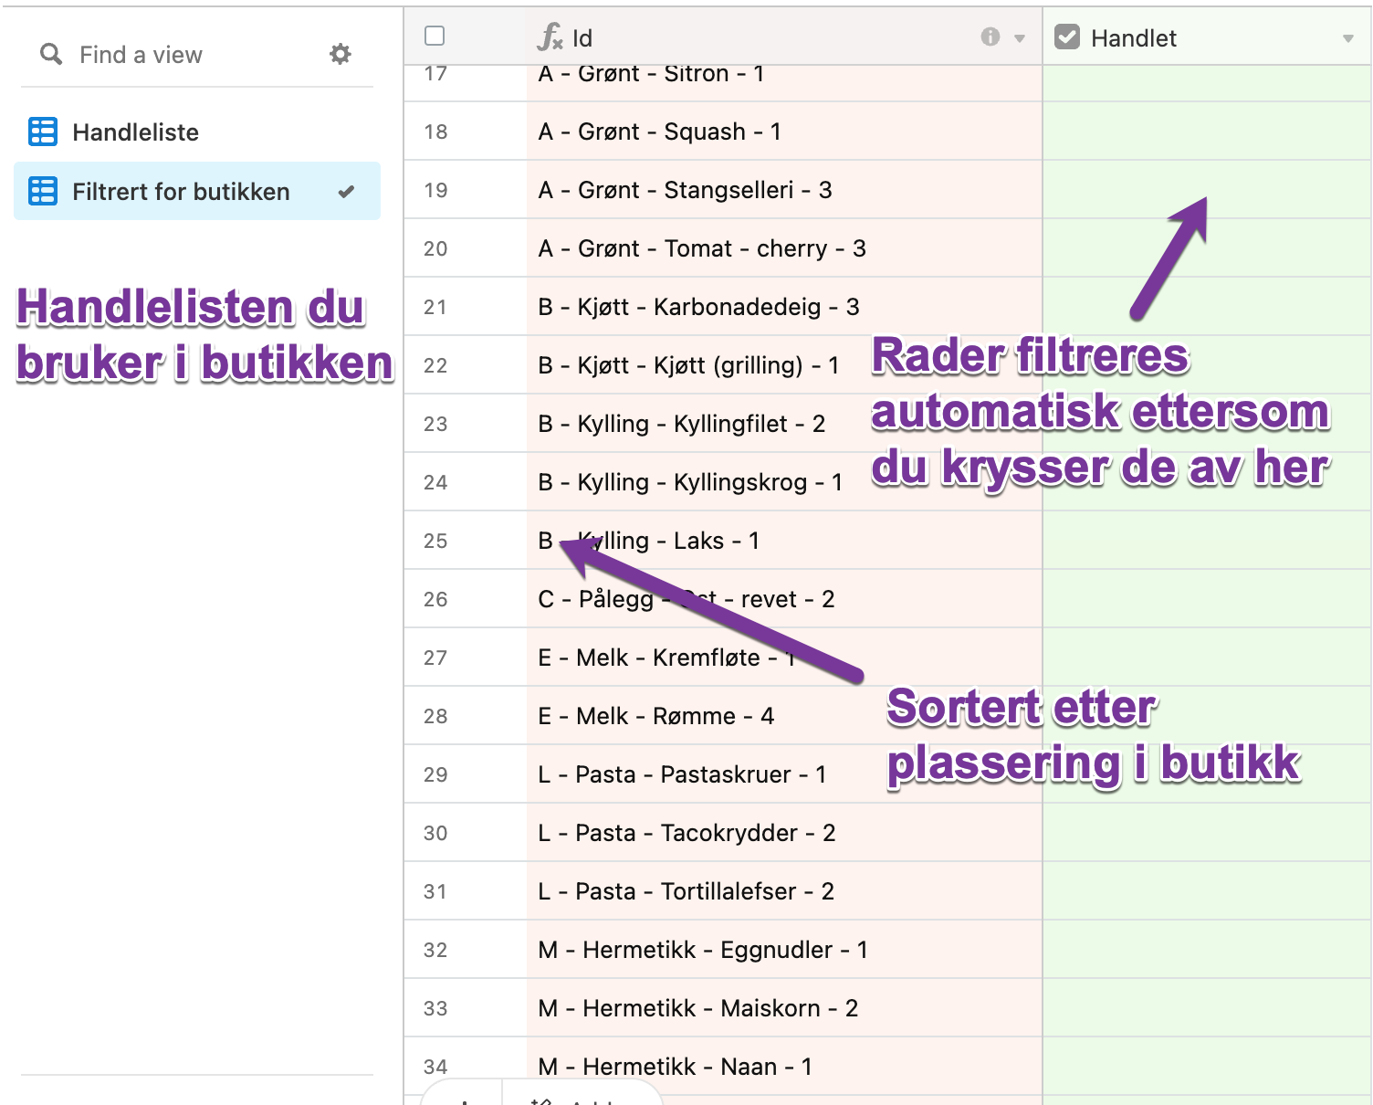
Task: Click the formula fx icon in Id header
Action: 550,37
